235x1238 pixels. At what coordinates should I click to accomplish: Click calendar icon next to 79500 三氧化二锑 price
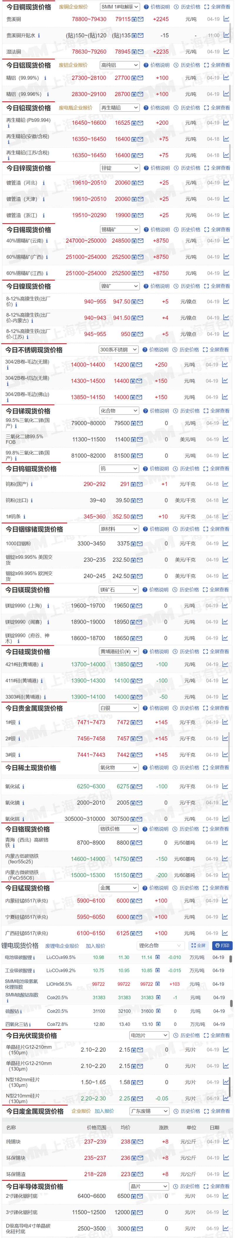tap(134, 423)
